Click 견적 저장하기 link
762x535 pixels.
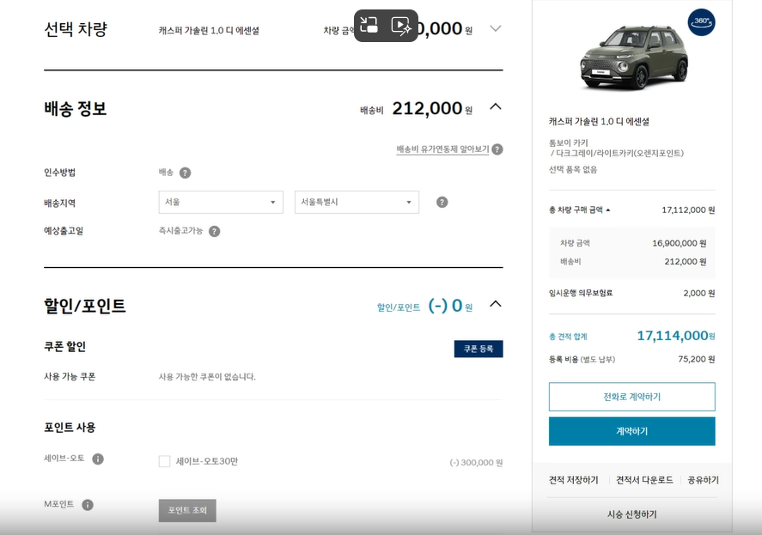[574, 480]
